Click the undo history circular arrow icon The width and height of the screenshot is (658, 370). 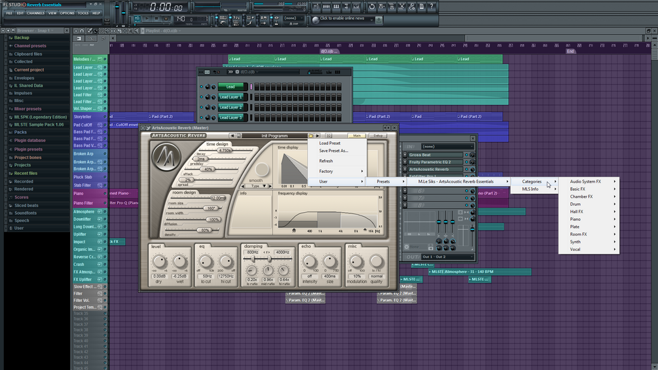coord(371,7)
